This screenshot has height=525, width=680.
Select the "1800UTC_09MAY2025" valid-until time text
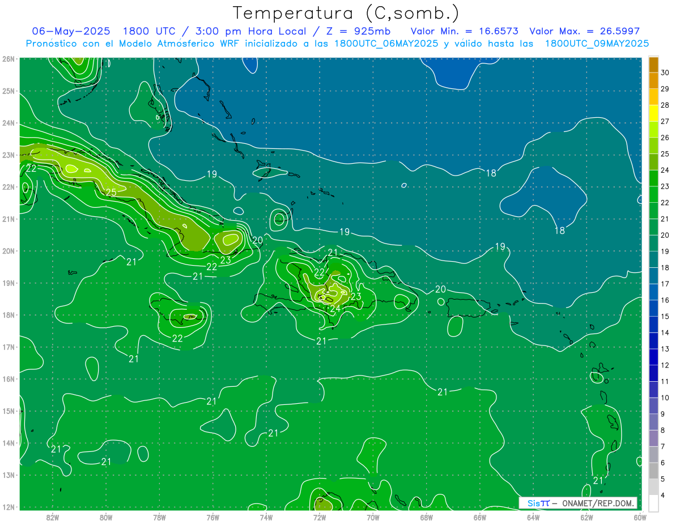click(x=597, y=44)
